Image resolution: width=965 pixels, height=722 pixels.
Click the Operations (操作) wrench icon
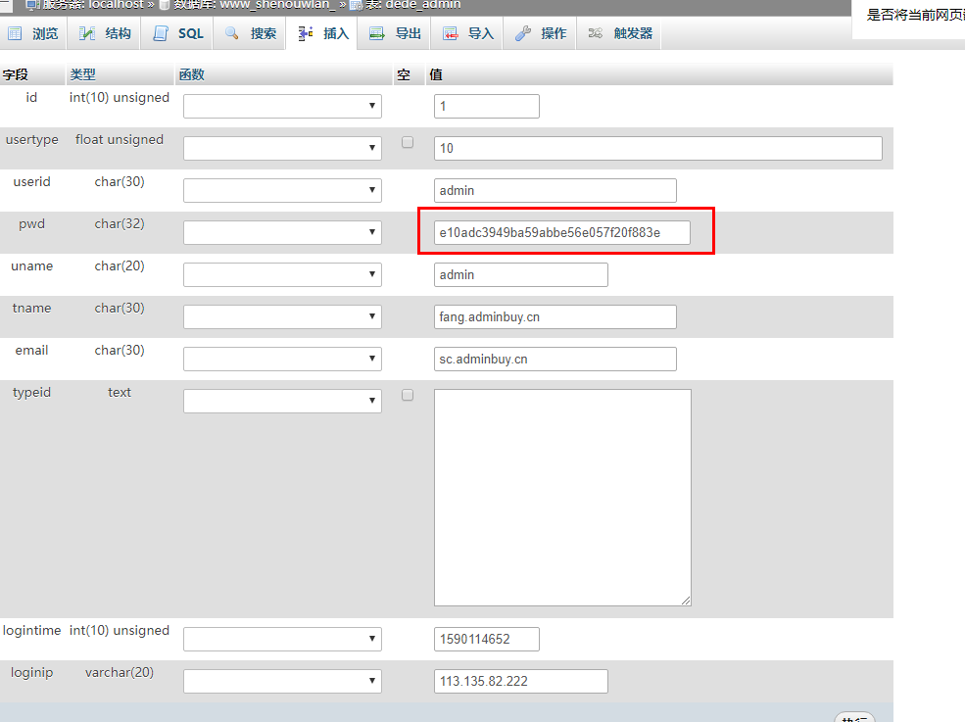point(523,33)
